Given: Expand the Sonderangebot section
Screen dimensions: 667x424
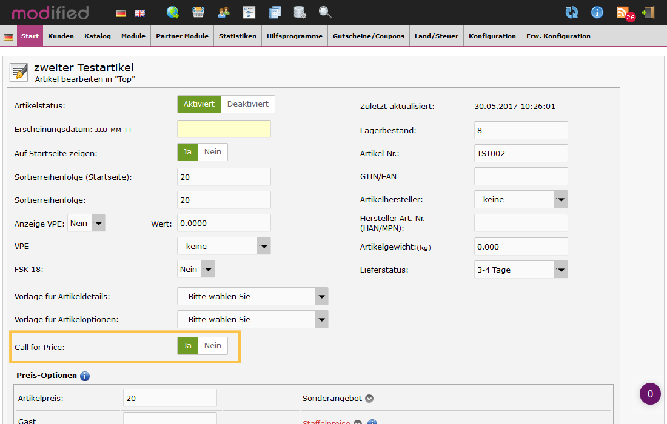Looking at the screenshot, I should tap(369, 399).
